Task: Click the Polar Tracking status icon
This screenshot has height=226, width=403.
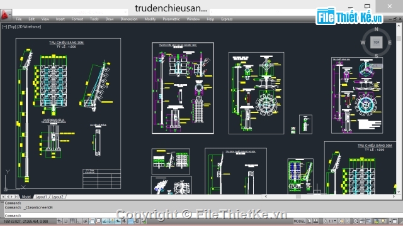Action: [x=85, y=221]
